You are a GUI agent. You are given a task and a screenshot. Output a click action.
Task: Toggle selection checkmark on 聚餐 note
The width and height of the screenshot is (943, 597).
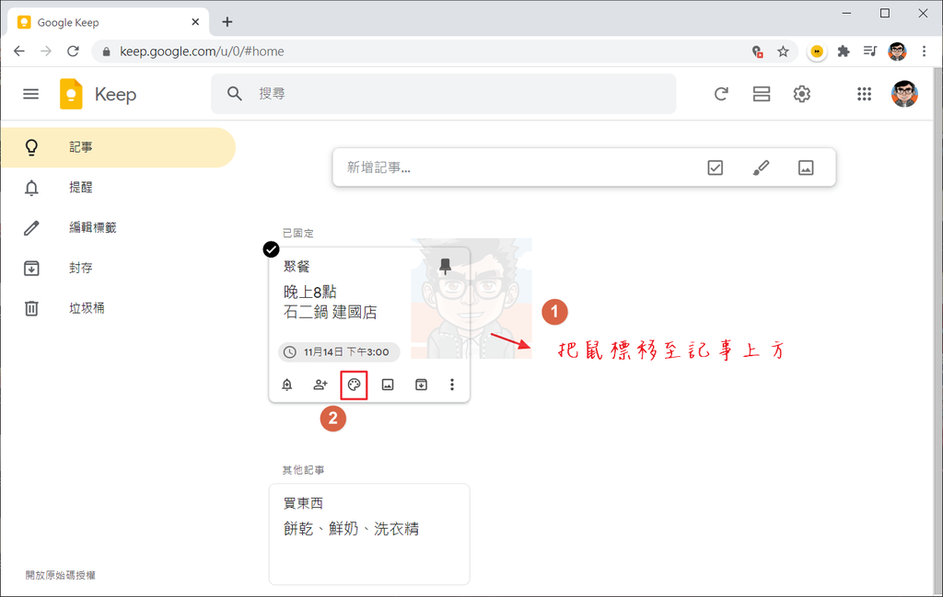point(272,249)
